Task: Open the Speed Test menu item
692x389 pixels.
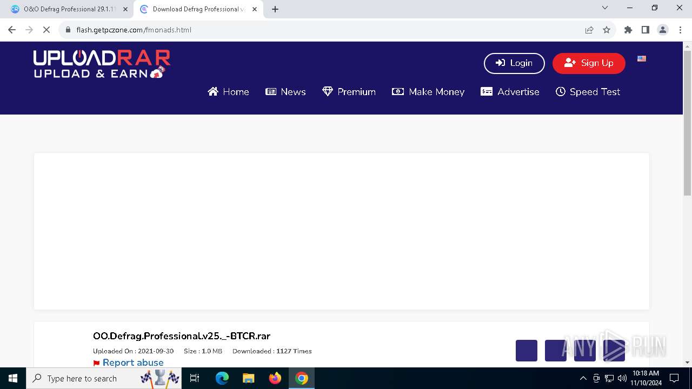Action: click(x=588, y=92)
